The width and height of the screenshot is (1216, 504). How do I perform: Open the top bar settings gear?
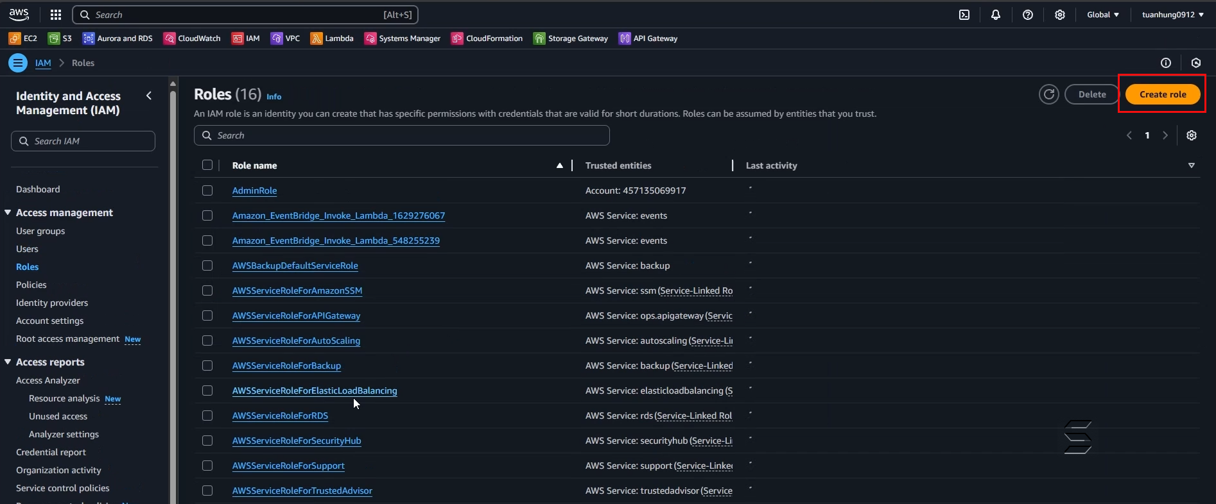click(1060, 15)
